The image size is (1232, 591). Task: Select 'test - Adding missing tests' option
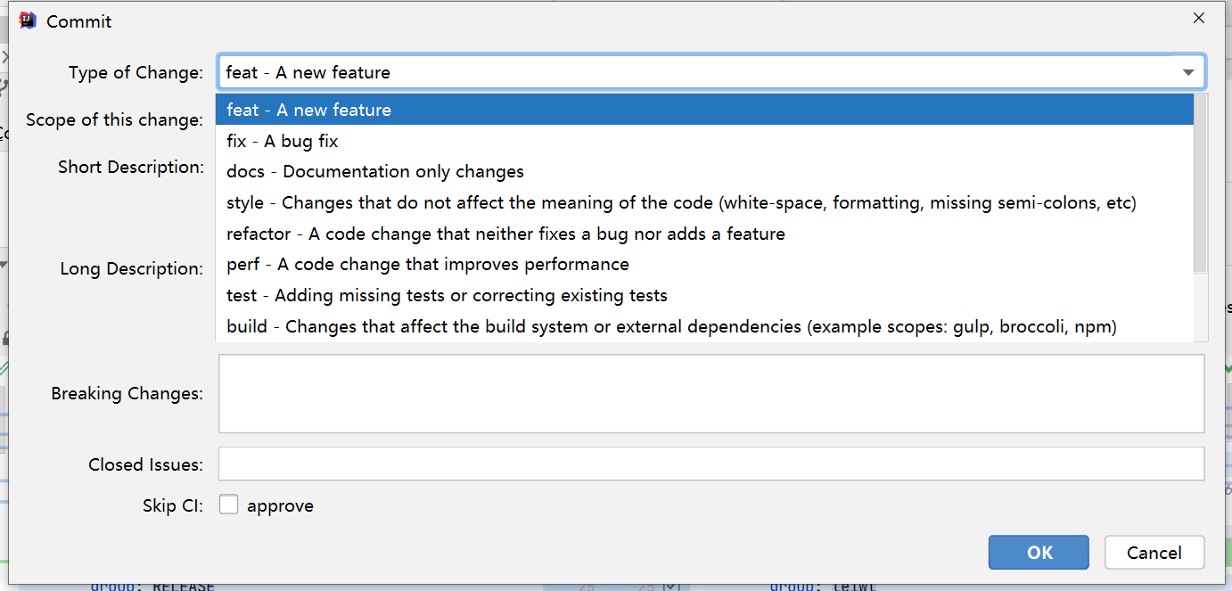coord(447,295)
